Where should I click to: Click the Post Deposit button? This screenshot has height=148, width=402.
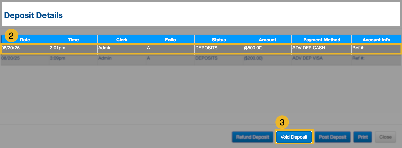[x=333, y=137]
